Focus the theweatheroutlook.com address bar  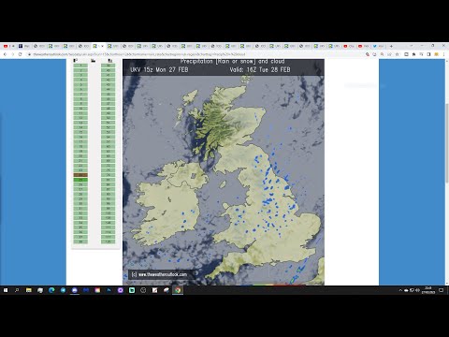pos(196,54)
